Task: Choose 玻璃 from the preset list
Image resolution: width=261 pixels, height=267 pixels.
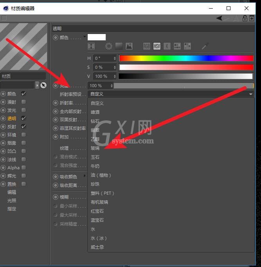Action: click(x=95, y=148)
